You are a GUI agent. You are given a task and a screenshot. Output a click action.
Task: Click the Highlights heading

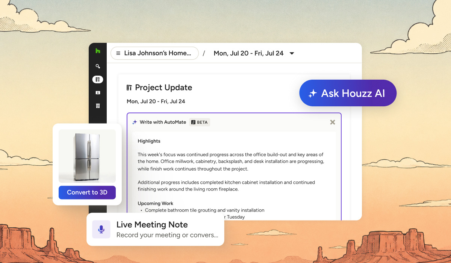click(x=149, y=141)
